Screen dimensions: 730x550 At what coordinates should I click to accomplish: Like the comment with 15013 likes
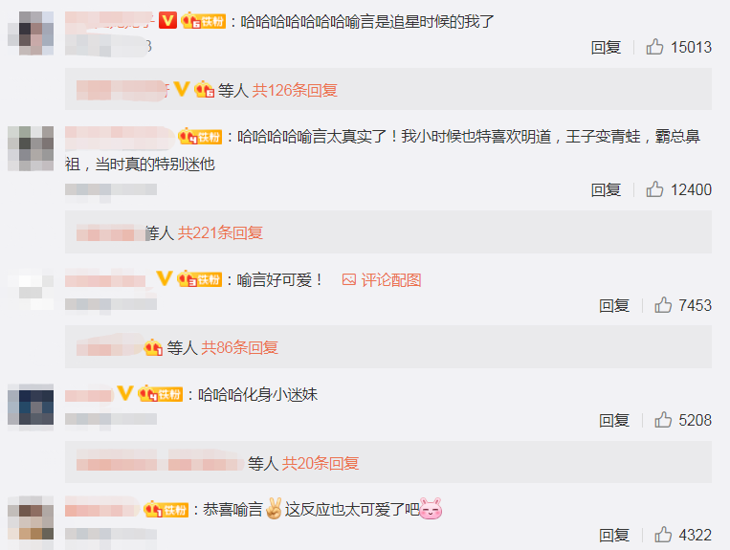pyautogui.click(x=654, y=47)
